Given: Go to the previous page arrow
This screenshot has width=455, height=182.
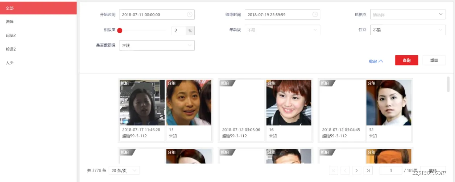Looking at the screenshot, I should (345, 170).
